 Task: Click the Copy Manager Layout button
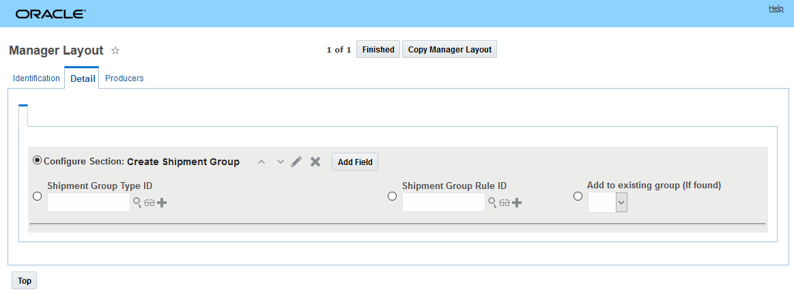(449, 50)
